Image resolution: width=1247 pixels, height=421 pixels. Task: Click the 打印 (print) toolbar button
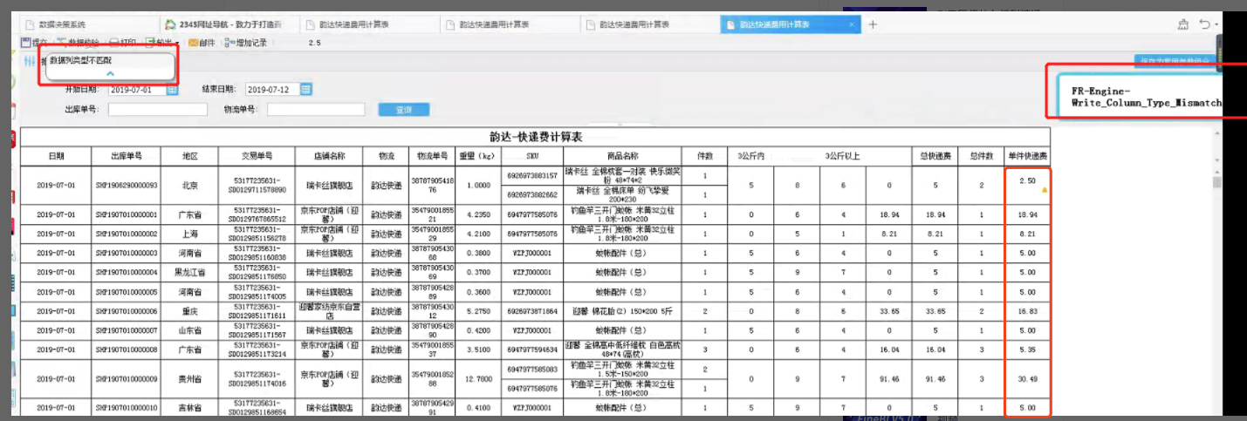pyautogui.click(x=123, y=42)
